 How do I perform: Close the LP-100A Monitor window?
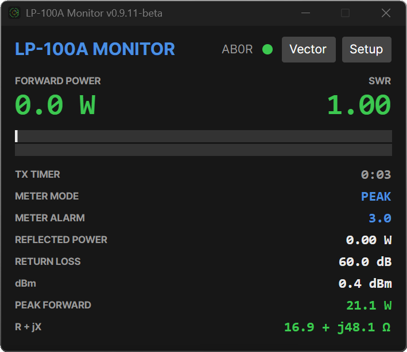tap(386, 13)
